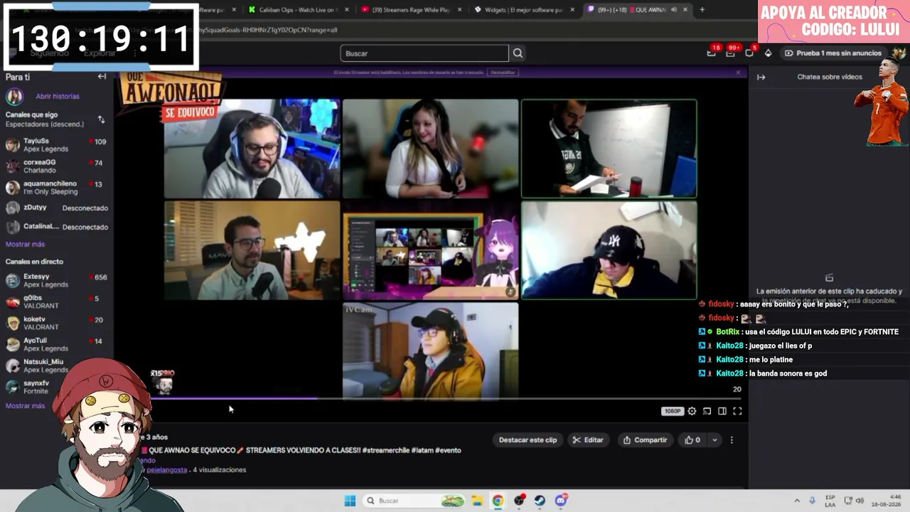Viewport: 910px width, 512px height.
Task: Click the 1080P quality badge
Action: 672,411
